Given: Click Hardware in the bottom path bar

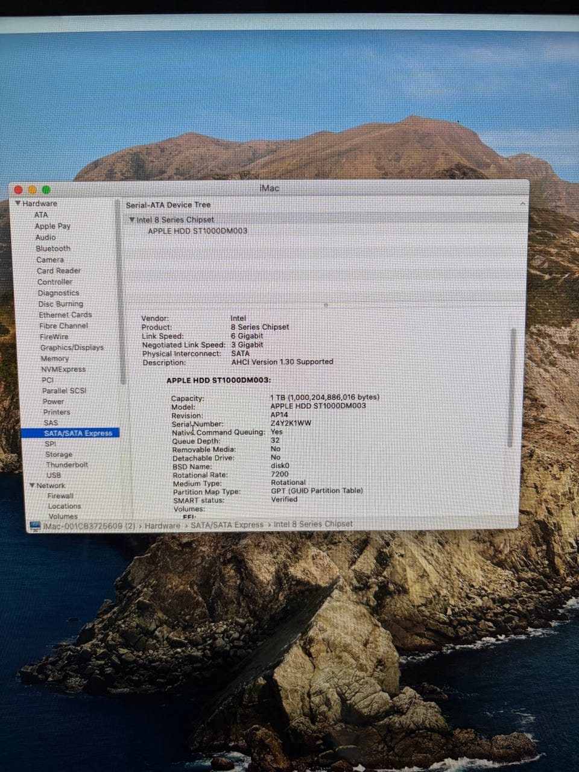Looking at the screenshot, I should [162, 526].
